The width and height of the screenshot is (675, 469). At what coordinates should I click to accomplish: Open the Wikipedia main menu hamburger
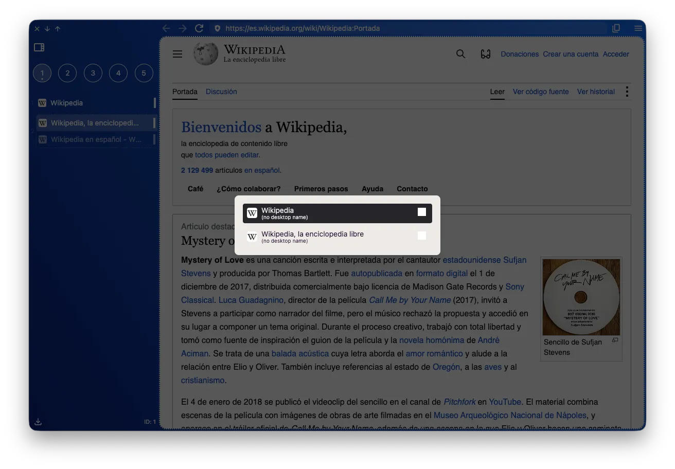coord(177,54)
